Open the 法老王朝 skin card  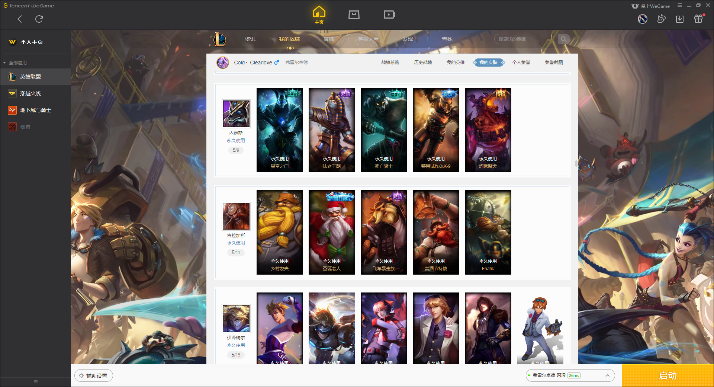332,130
